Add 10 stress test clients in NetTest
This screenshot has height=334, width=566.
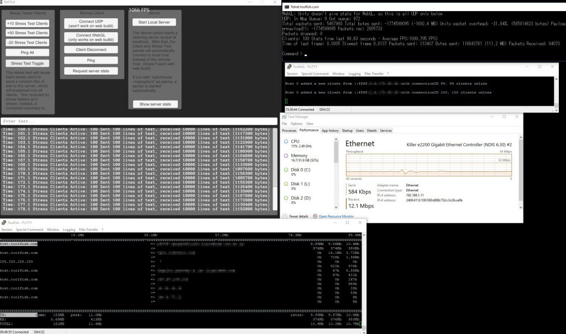click(28, 23)
